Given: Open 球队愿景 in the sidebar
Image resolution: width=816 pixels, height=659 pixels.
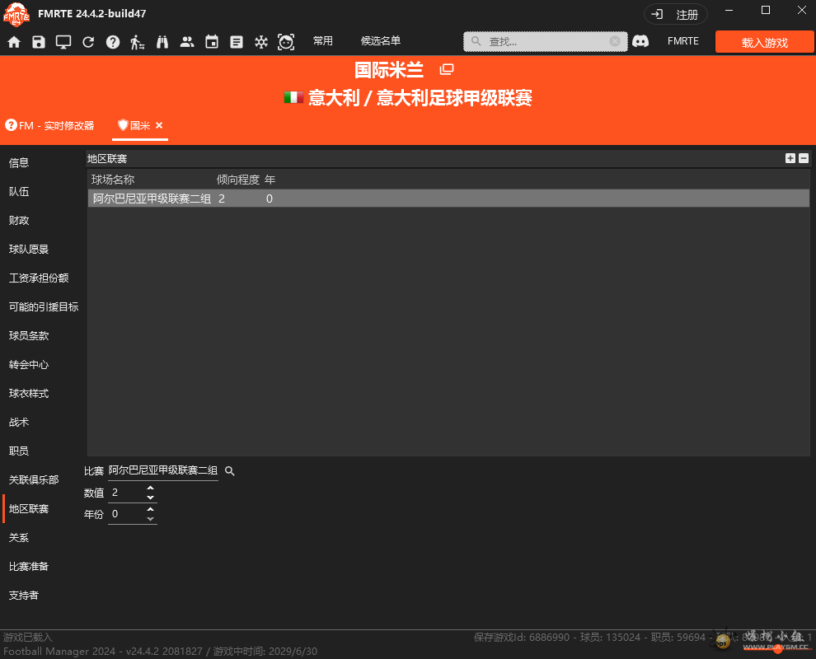Looking at the screenshot, I should pyautogui.click(x=29, y=249).
